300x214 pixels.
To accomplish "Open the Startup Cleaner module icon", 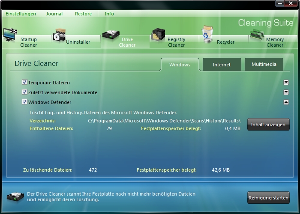I will (x=10, y=35).
